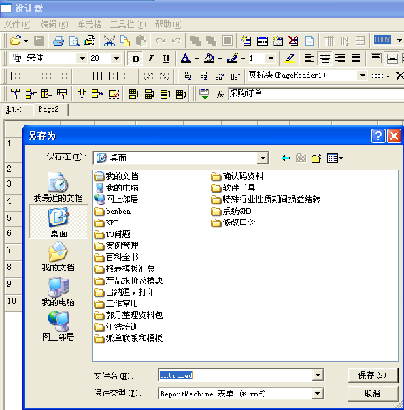Click the all borders grid icon
Viewport: 404px width, 410px height.
click(x=97, y=76)
